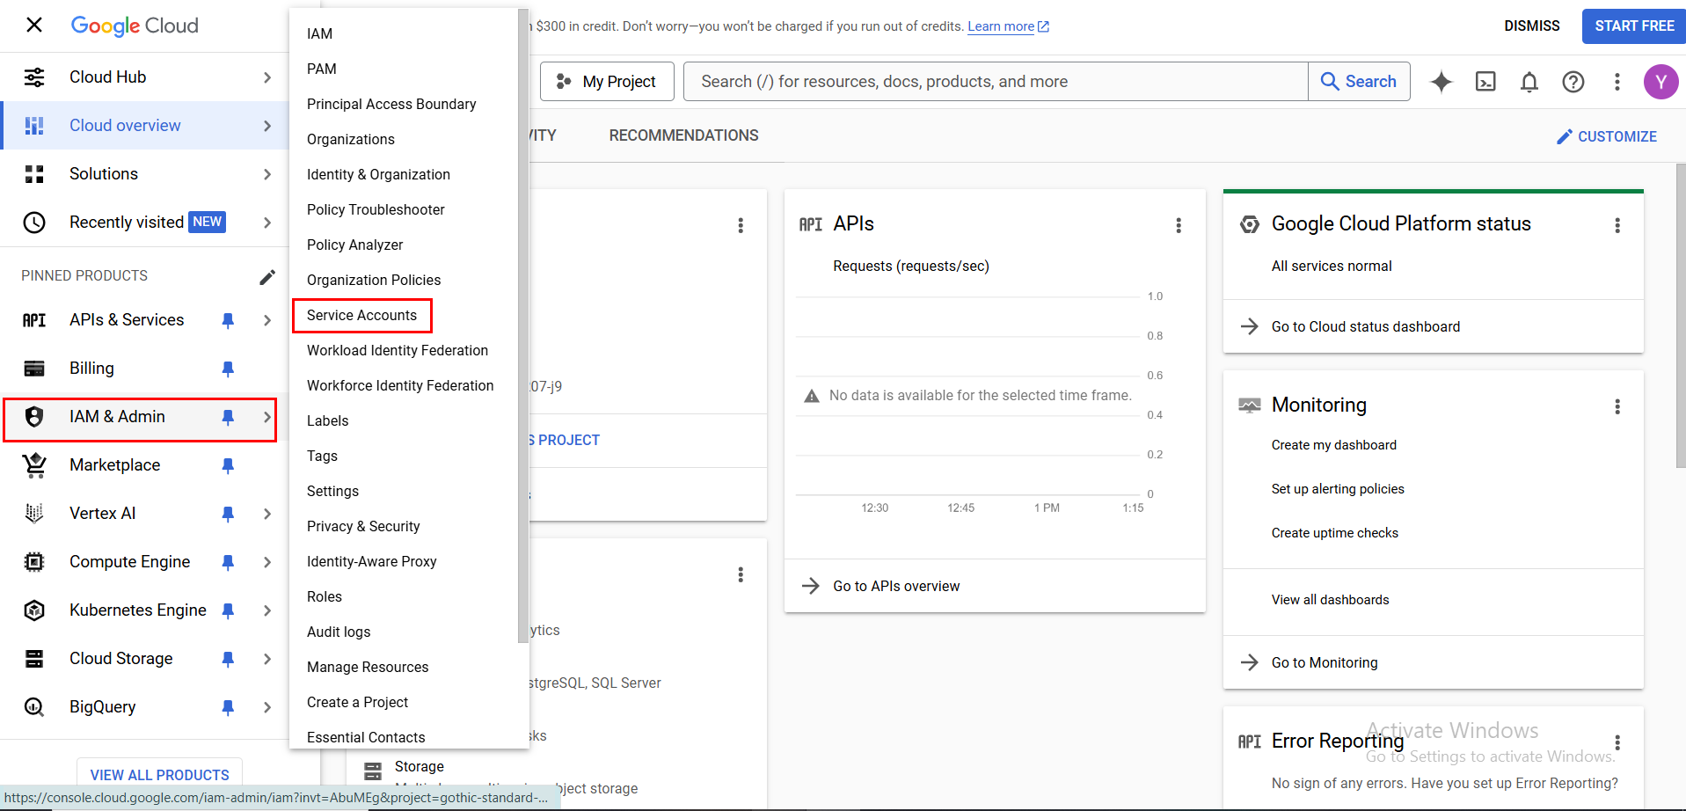The height and width of the screenshot is (811, 1686).
Task: Open Gemini AI sparkle icon
Action: [1441, 82]
